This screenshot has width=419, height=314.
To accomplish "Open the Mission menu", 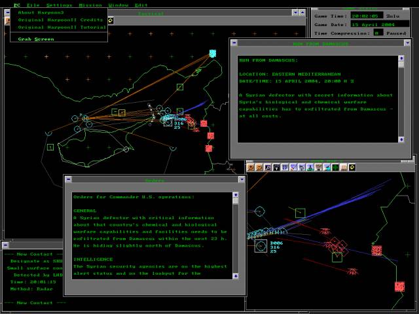I will (x=90, y=5).
